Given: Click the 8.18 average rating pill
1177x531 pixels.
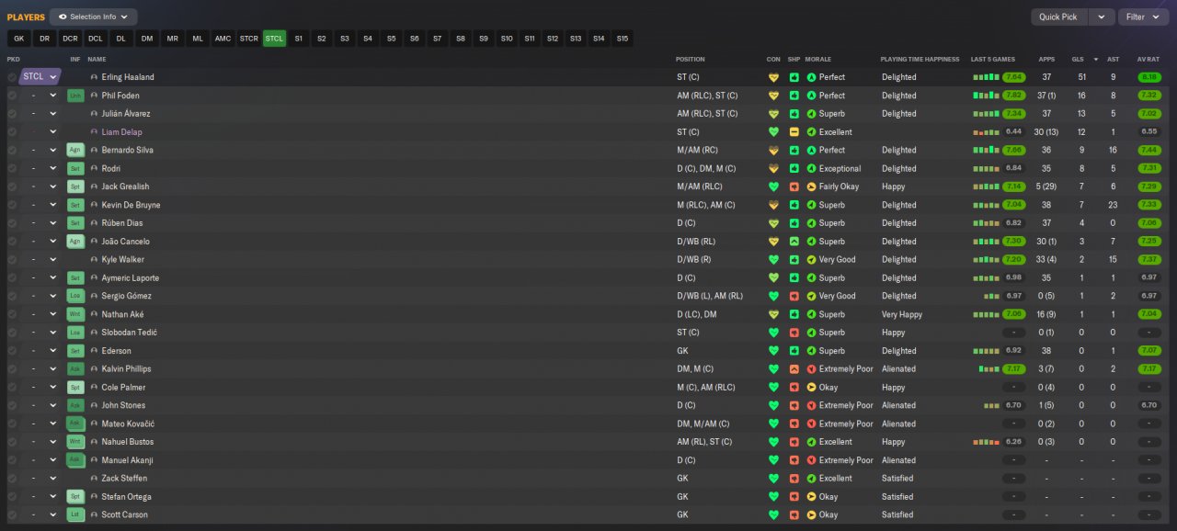Looking at the screenshot, I should tap(1148, 77).
